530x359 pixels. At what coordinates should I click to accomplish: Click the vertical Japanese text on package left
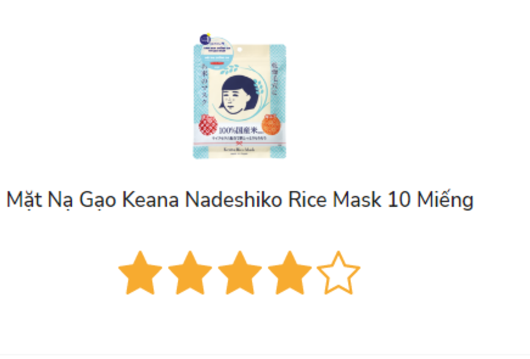[204, 84]
